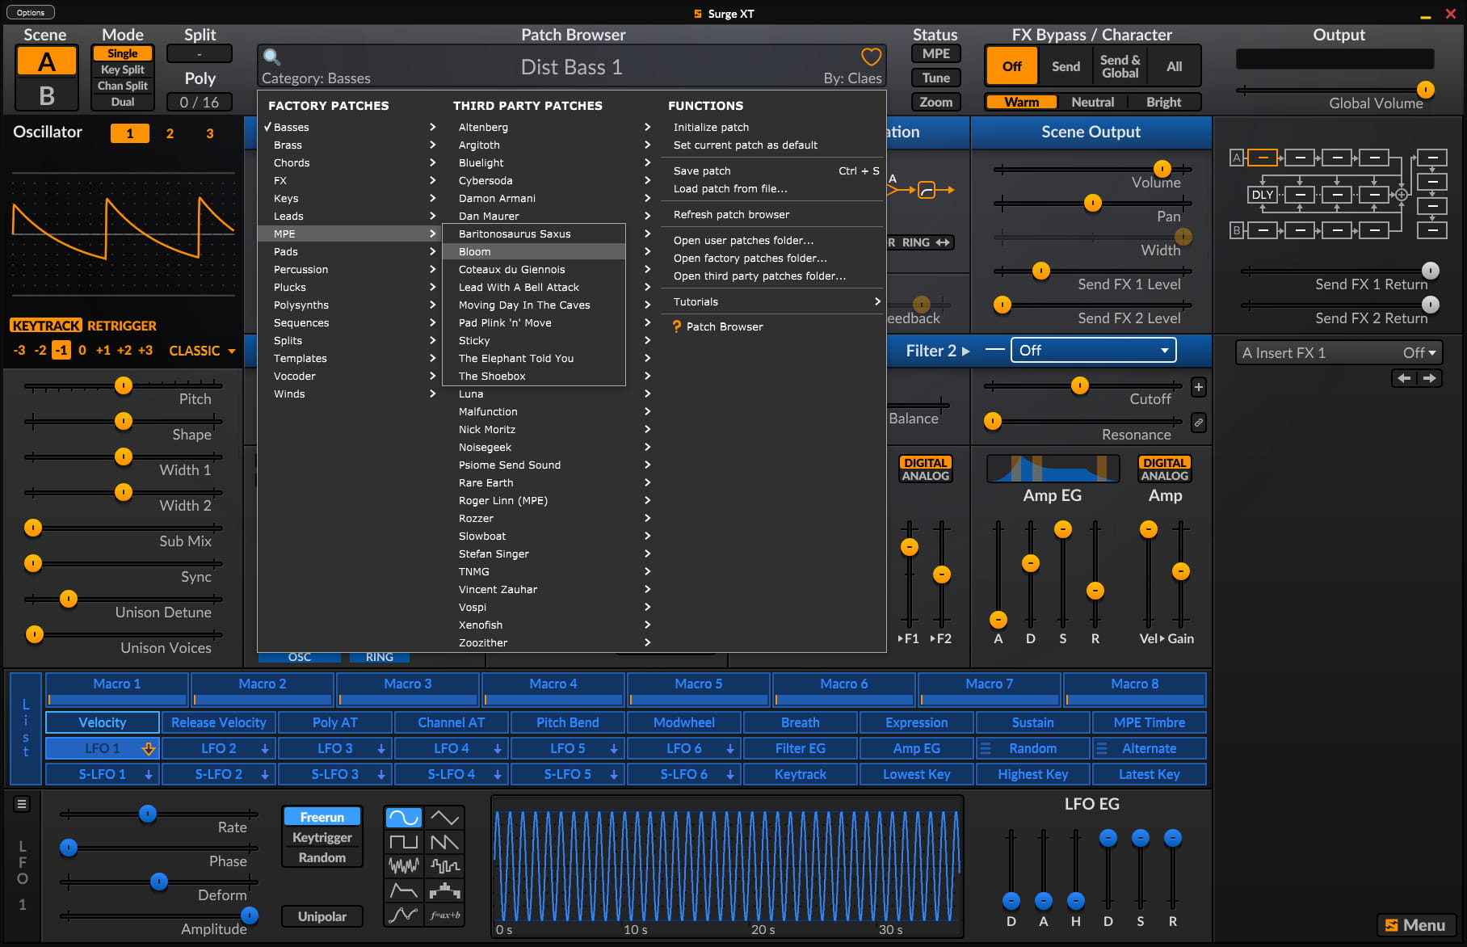Toggle the MPE status button
1467x947 pixels.
coord(935,54)
